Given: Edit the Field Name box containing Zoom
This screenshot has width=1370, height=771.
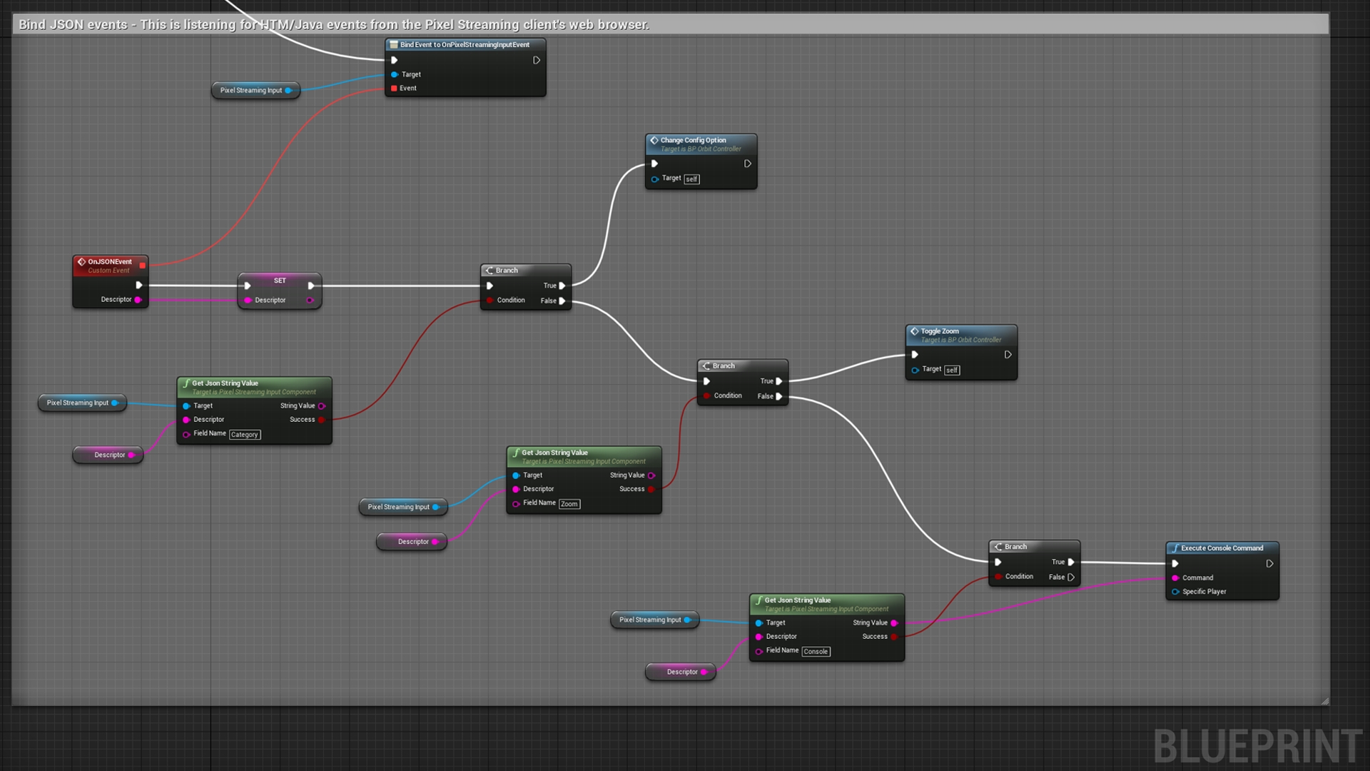Looking at the screenshot, I should [x=569, y=503].
